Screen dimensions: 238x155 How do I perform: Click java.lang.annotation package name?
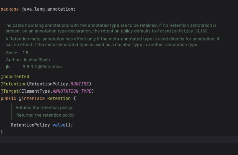[x=47, y=9]
